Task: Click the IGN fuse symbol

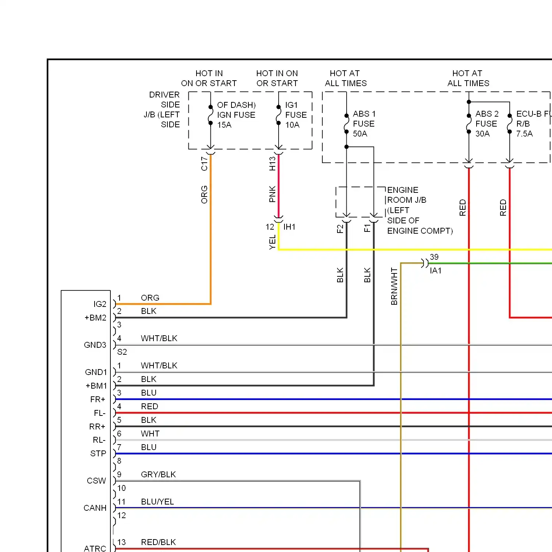Action: pyautogui.click(x=210, y=115)
